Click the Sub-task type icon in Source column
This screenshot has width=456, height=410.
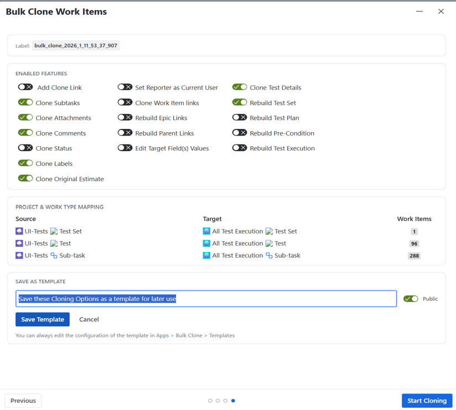pos(54,256)
